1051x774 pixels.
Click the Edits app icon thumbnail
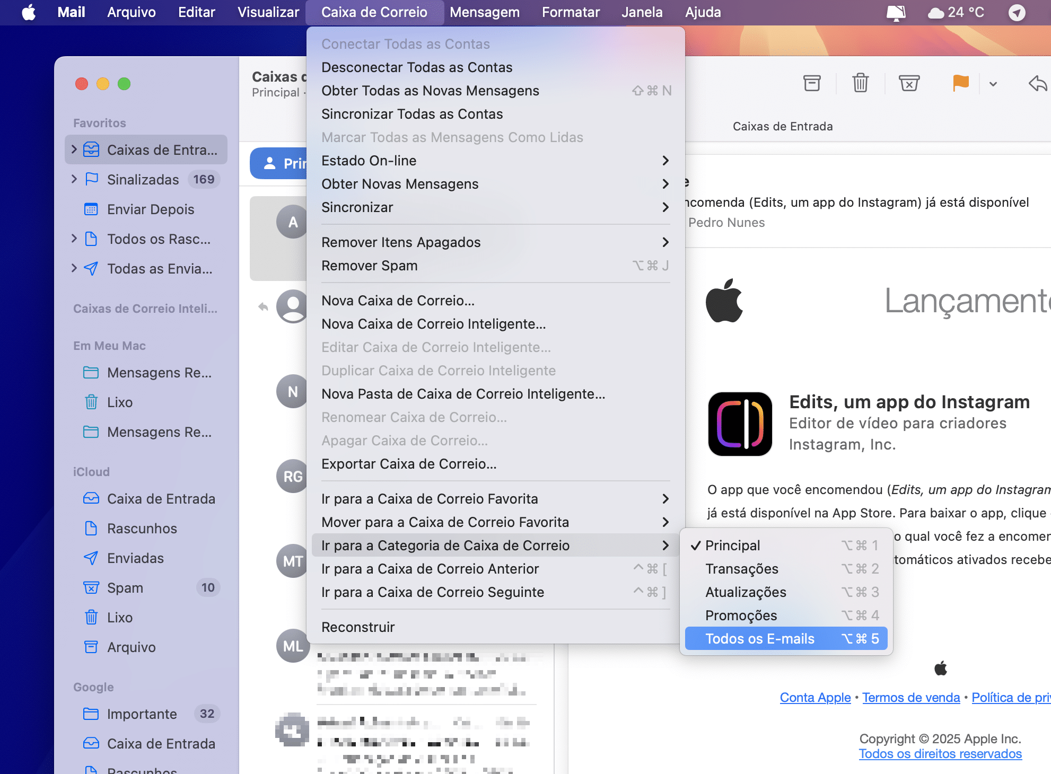pos(740,424)
